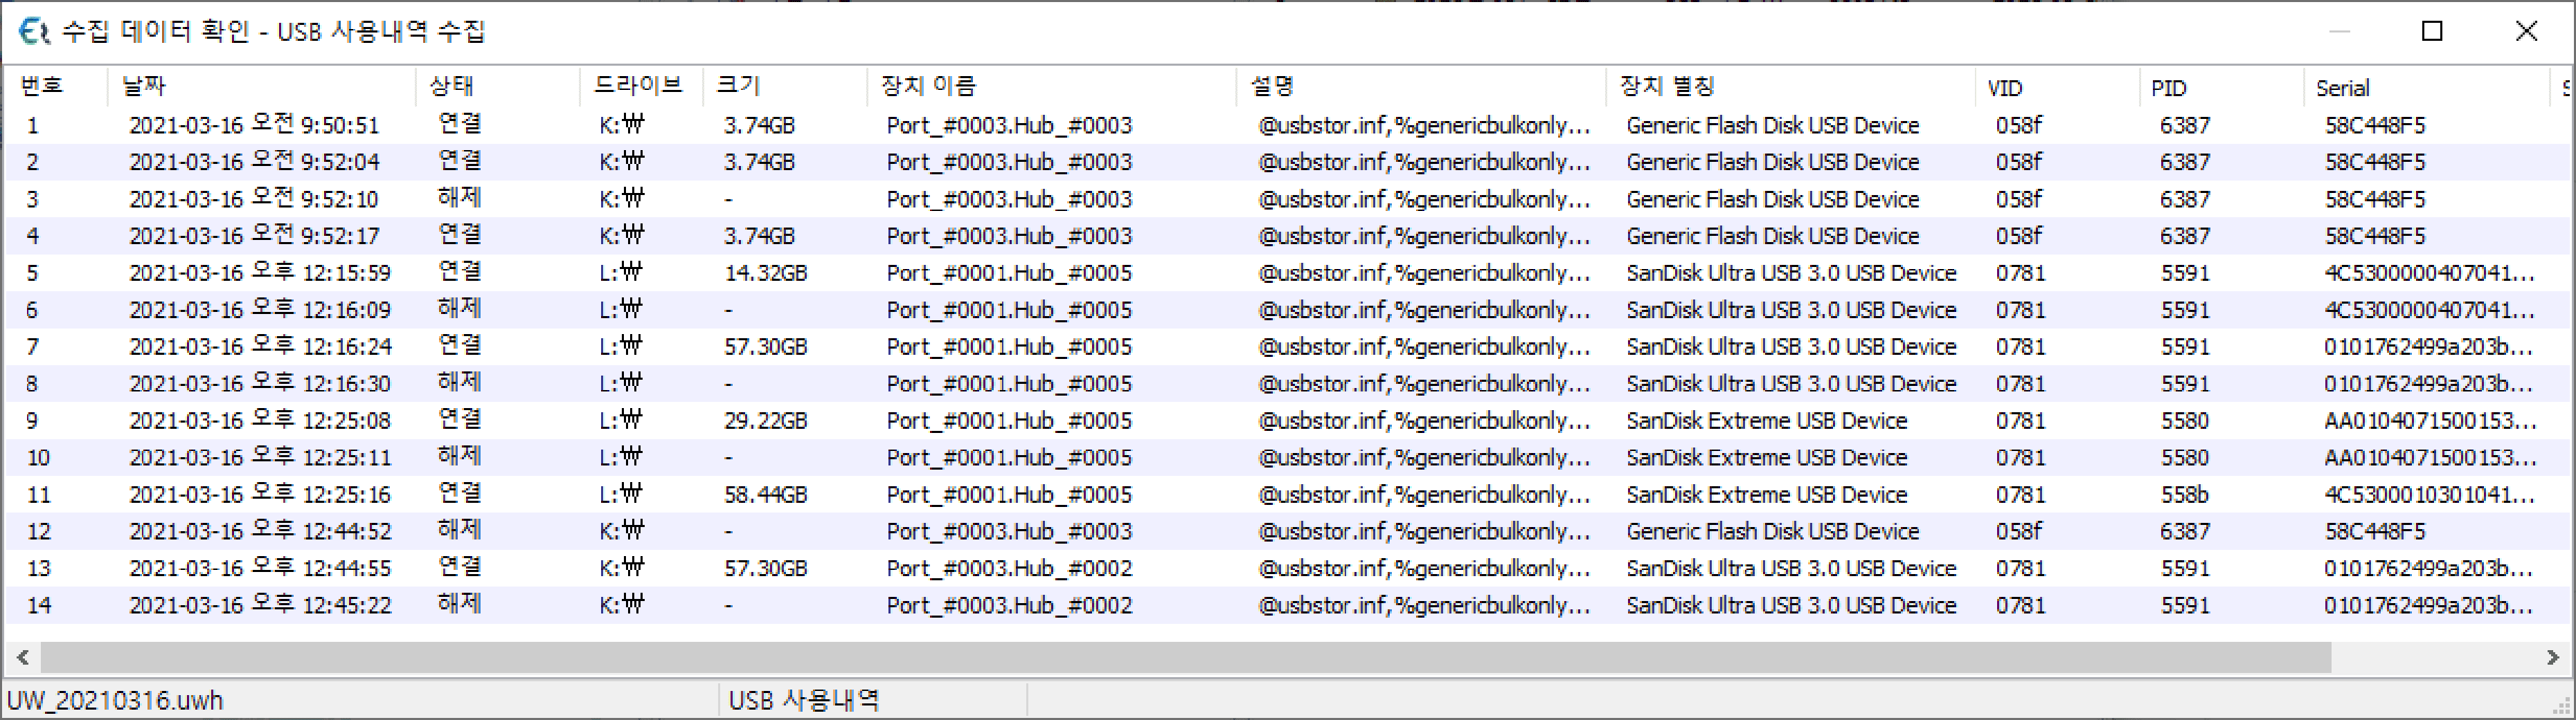
Task: Click size 57.30GB in row 13
Action: point(765,569)
